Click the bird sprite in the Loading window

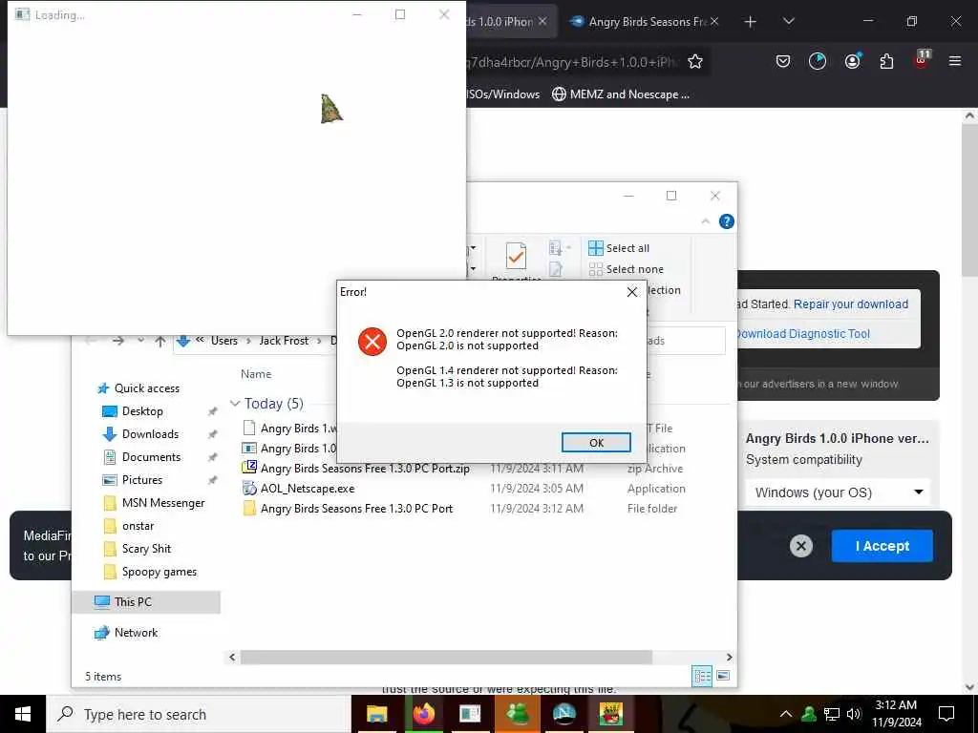(331, 109)
